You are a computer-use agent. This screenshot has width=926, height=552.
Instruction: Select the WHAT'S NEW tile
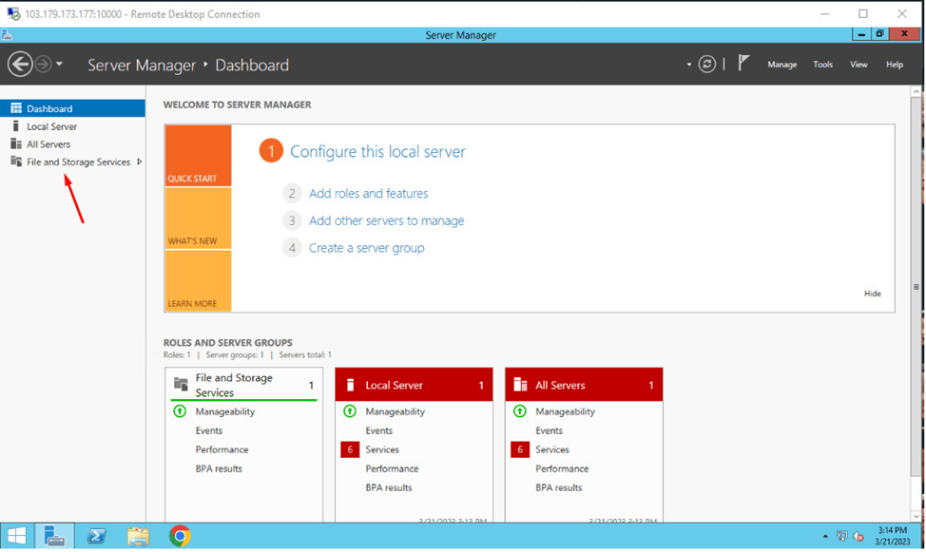(x=198, y=219)
